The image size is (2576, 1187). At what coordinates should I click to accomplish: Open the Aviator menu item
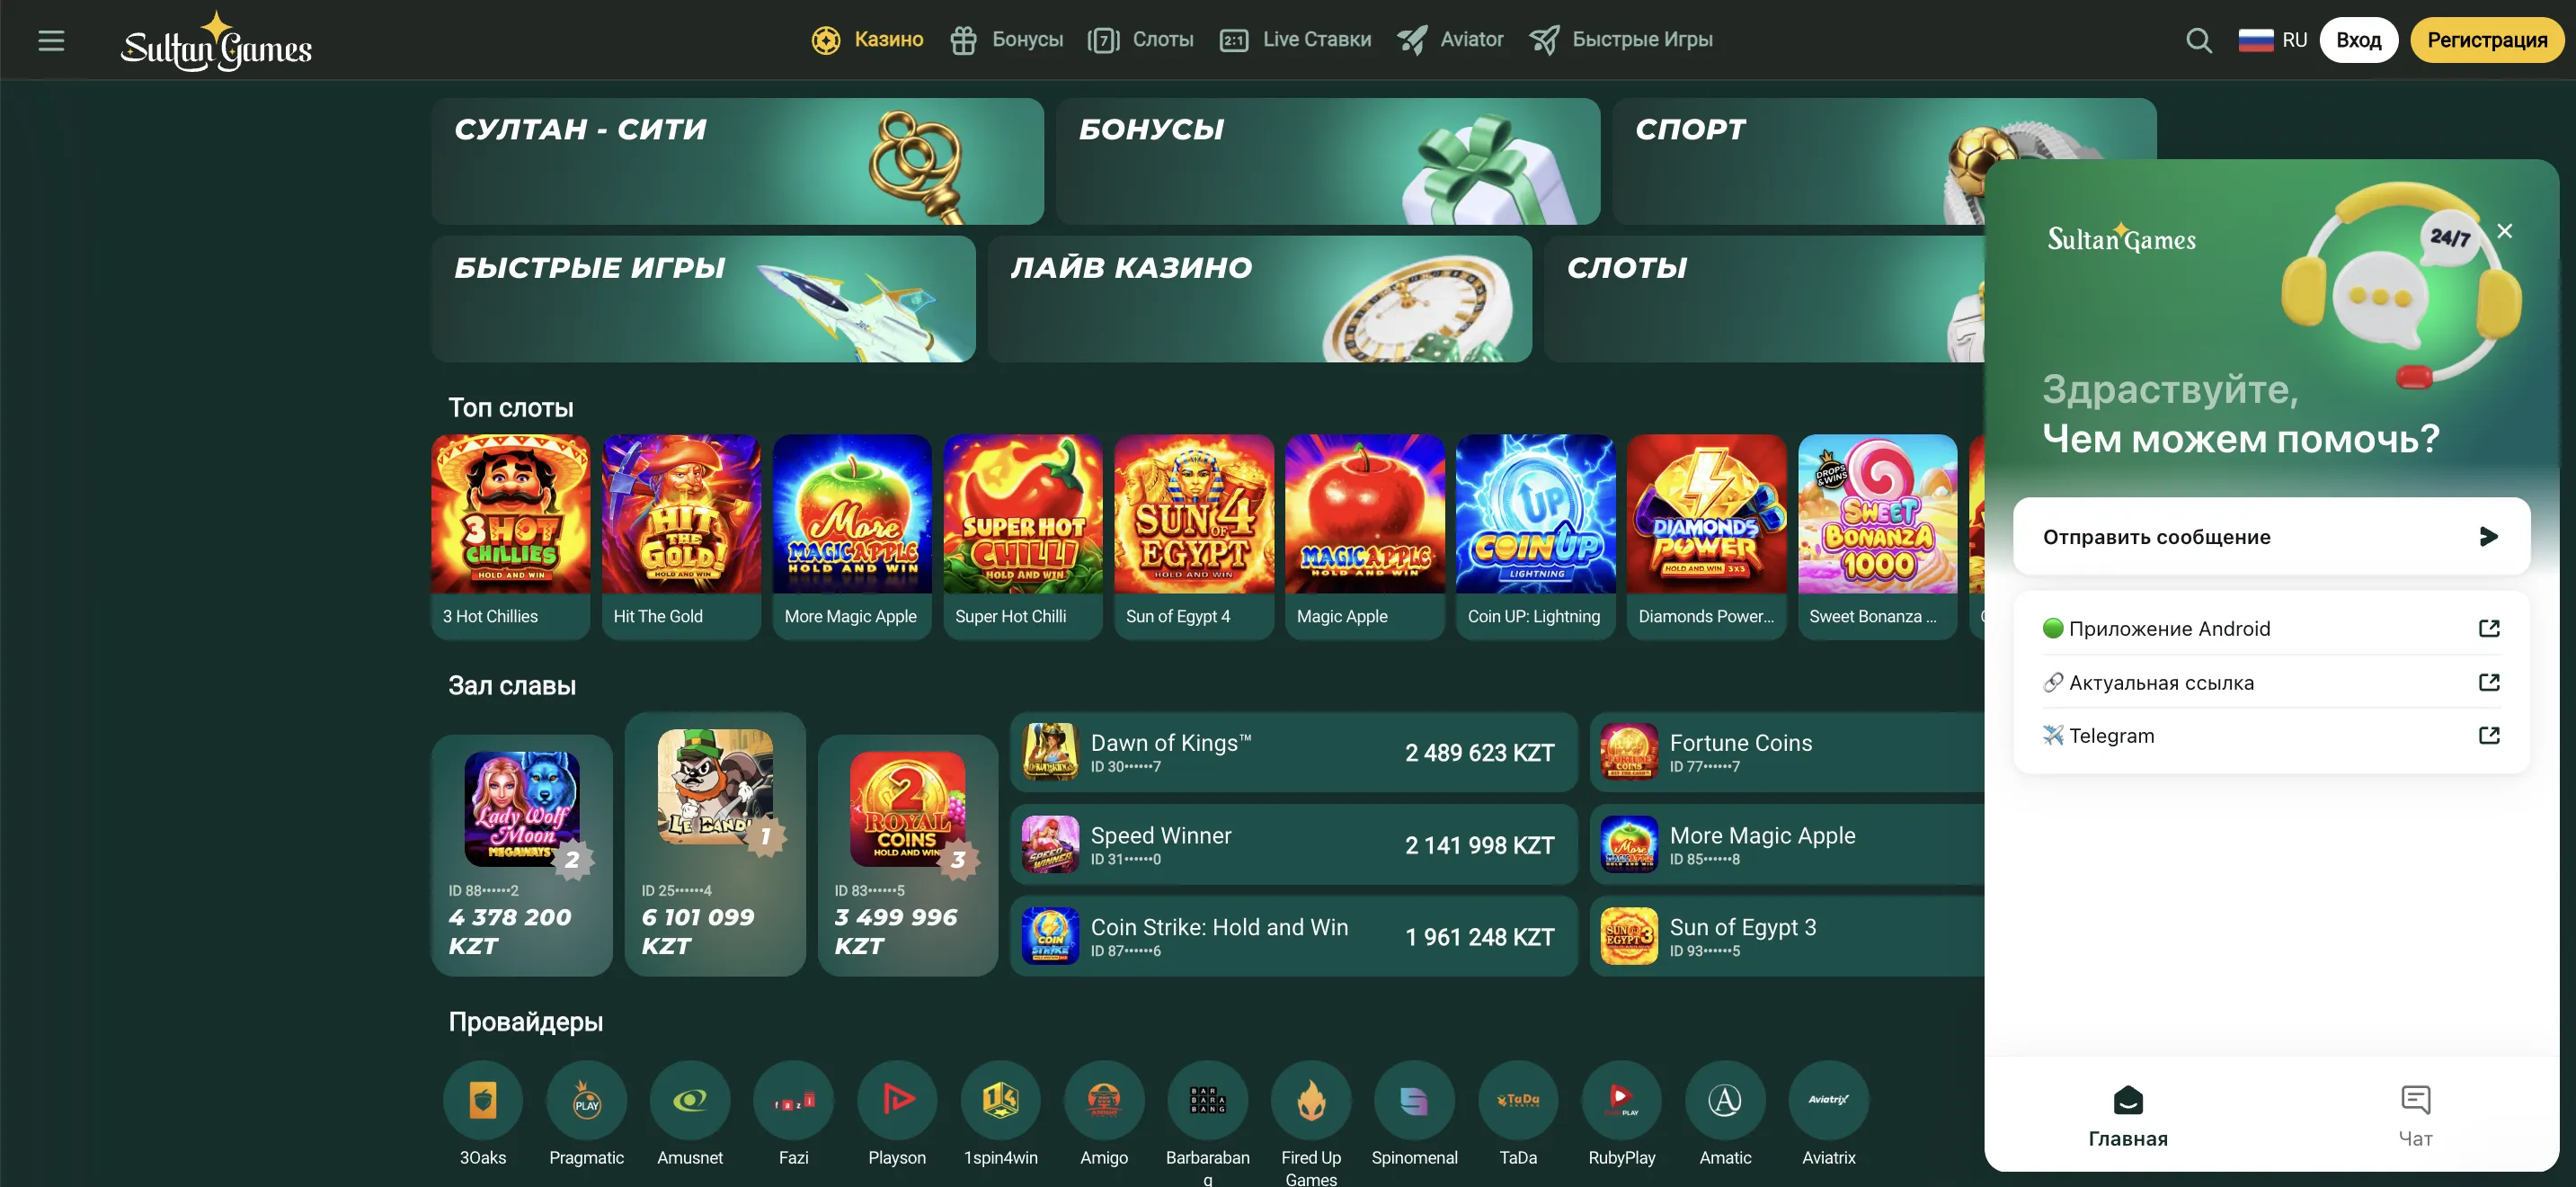pyautogui.click(x=1450, y=40)
